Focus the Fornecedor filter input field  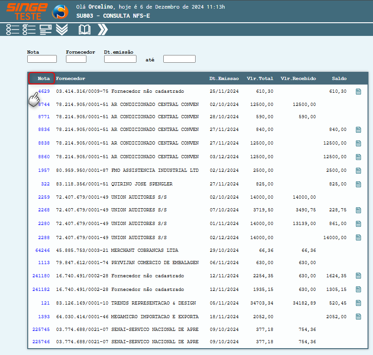click(x=76, y=59)
